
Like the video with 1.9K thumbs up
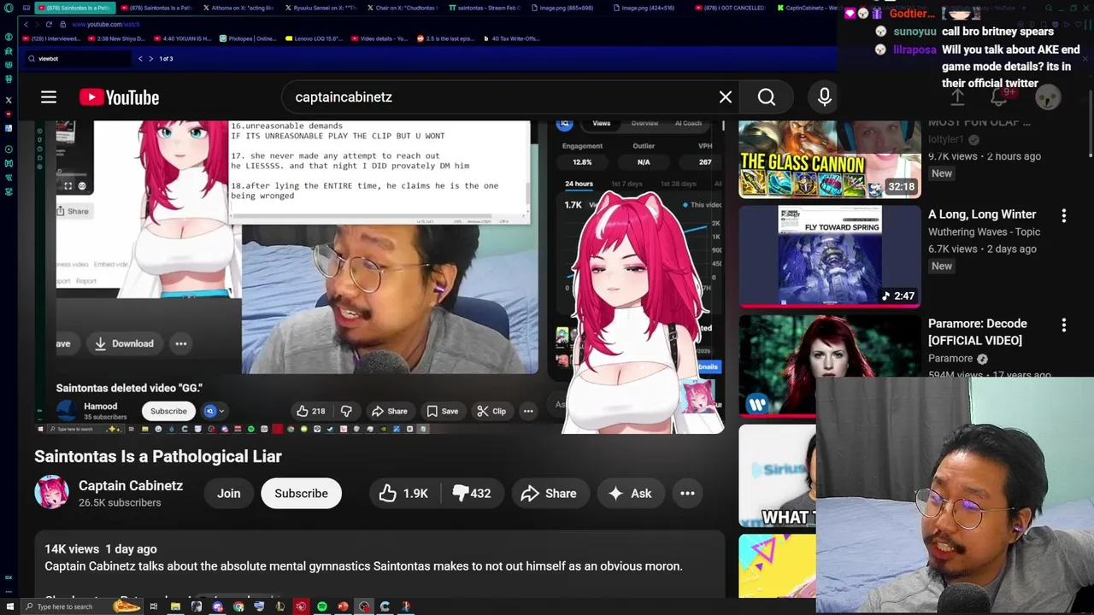(404, 493)
